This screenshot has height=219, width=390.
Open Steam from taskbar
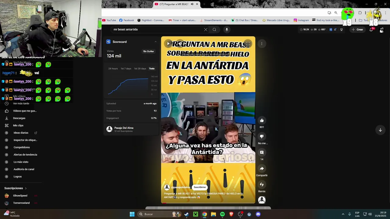click(x=186, y=214)
